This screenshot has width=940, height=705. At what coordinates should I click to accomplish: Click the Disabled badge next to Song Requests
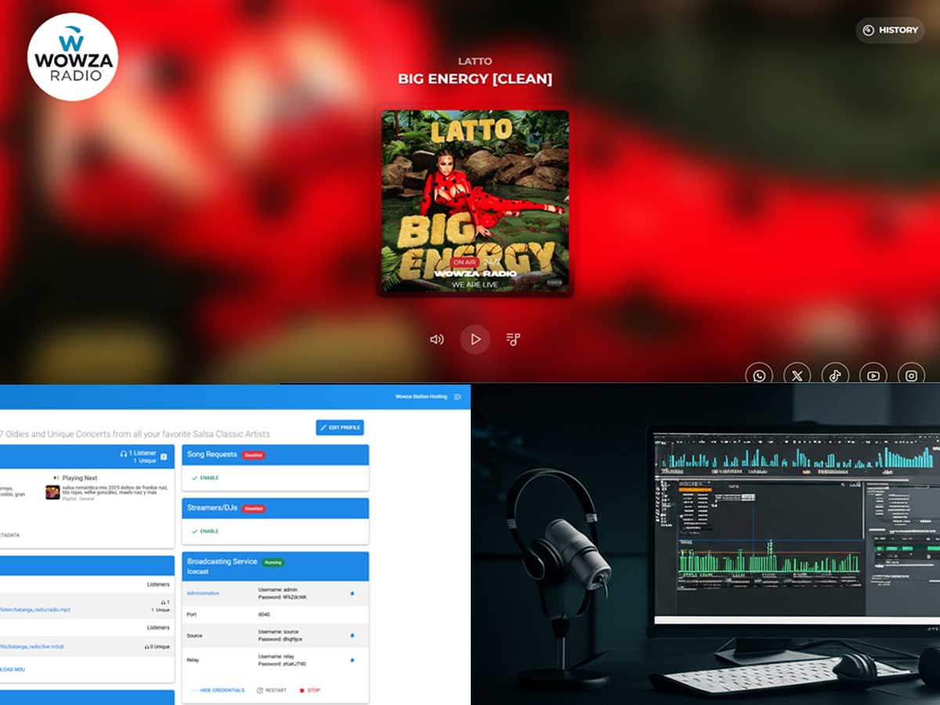(x=253, y=455)
